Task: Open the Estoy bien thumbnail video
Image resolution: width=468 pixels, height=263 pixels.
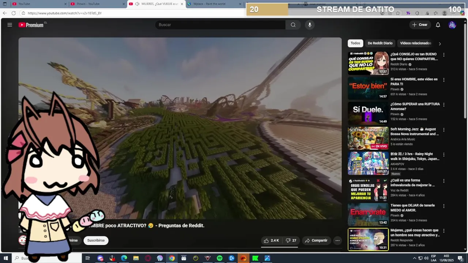Action: tap(368, 88)
